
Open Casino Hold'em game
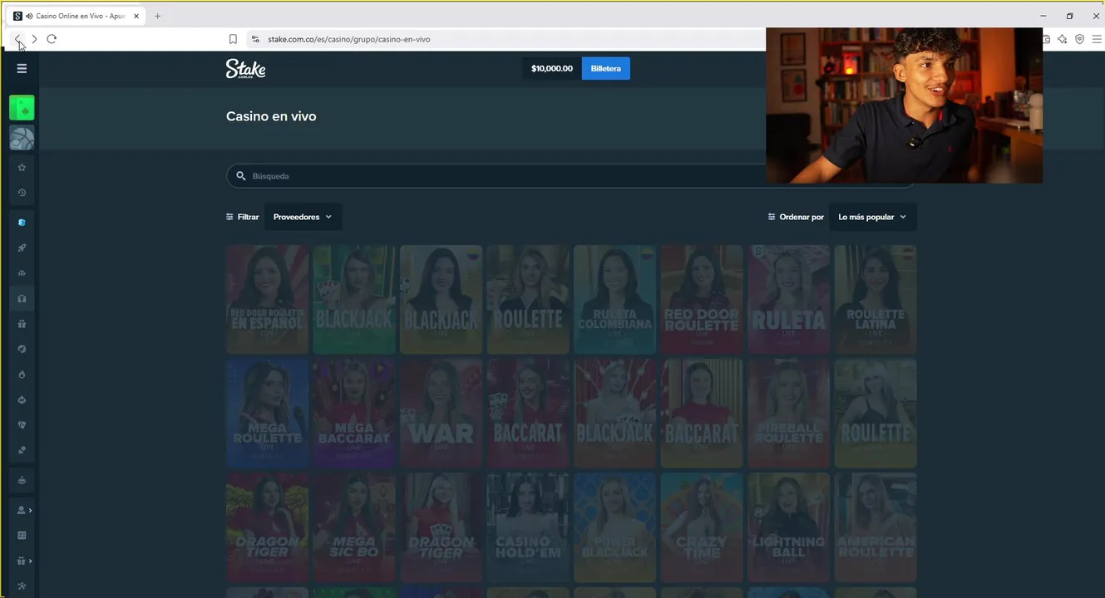pos(528,527)
